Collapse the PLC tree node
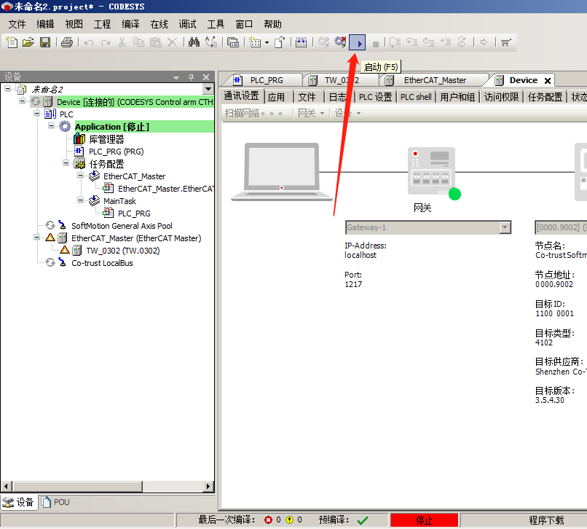 (36, 114)
